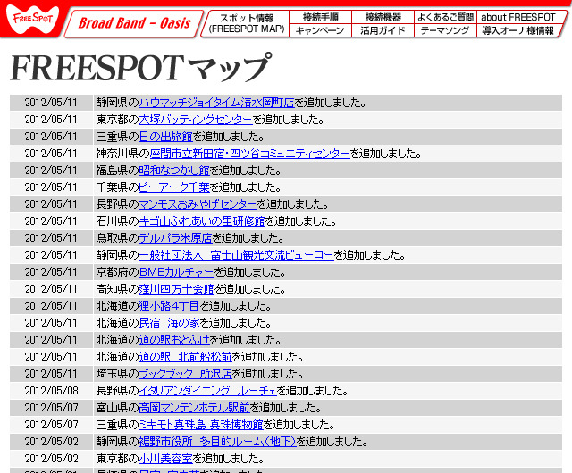Open the 日の出旅館 link
The image size is (572, 473).
(x=165, y=137)
